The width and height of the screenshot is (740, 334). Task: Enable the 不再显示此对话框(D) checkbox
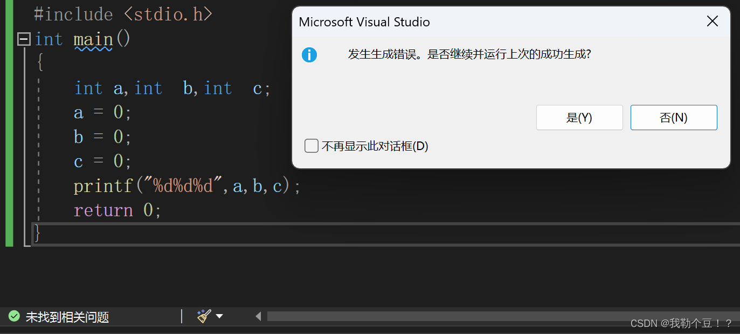click(312, 146)
